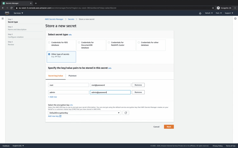Click the refresh encryption keys button
This screenshot has height=148, width=238.
pyautogui.click(x=126, y=113)
